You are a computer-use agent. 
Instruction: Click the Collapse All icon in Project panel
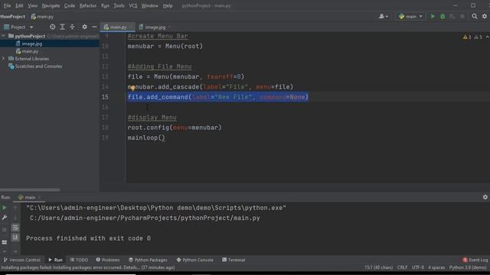pyautogui.click(x=72, y=27)
